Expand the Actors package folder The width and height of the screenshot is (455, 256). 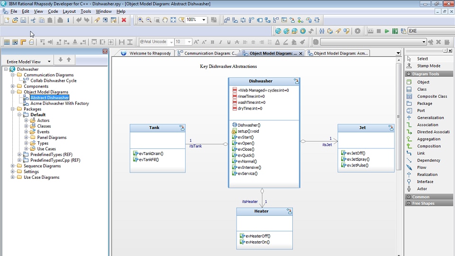coord(26,120)
